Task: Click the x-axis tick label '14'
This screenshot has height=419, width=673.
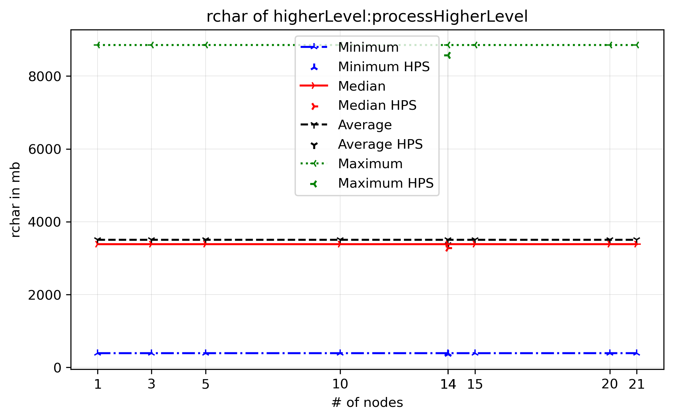Action: click(x=448, y=384)
